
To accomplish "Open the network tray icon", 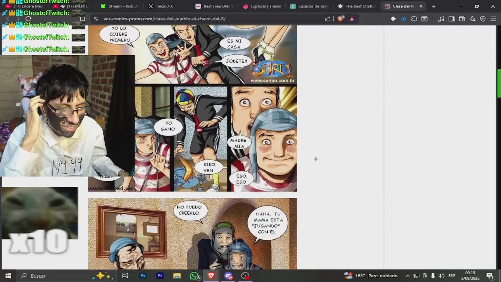I will coord(416,276).
